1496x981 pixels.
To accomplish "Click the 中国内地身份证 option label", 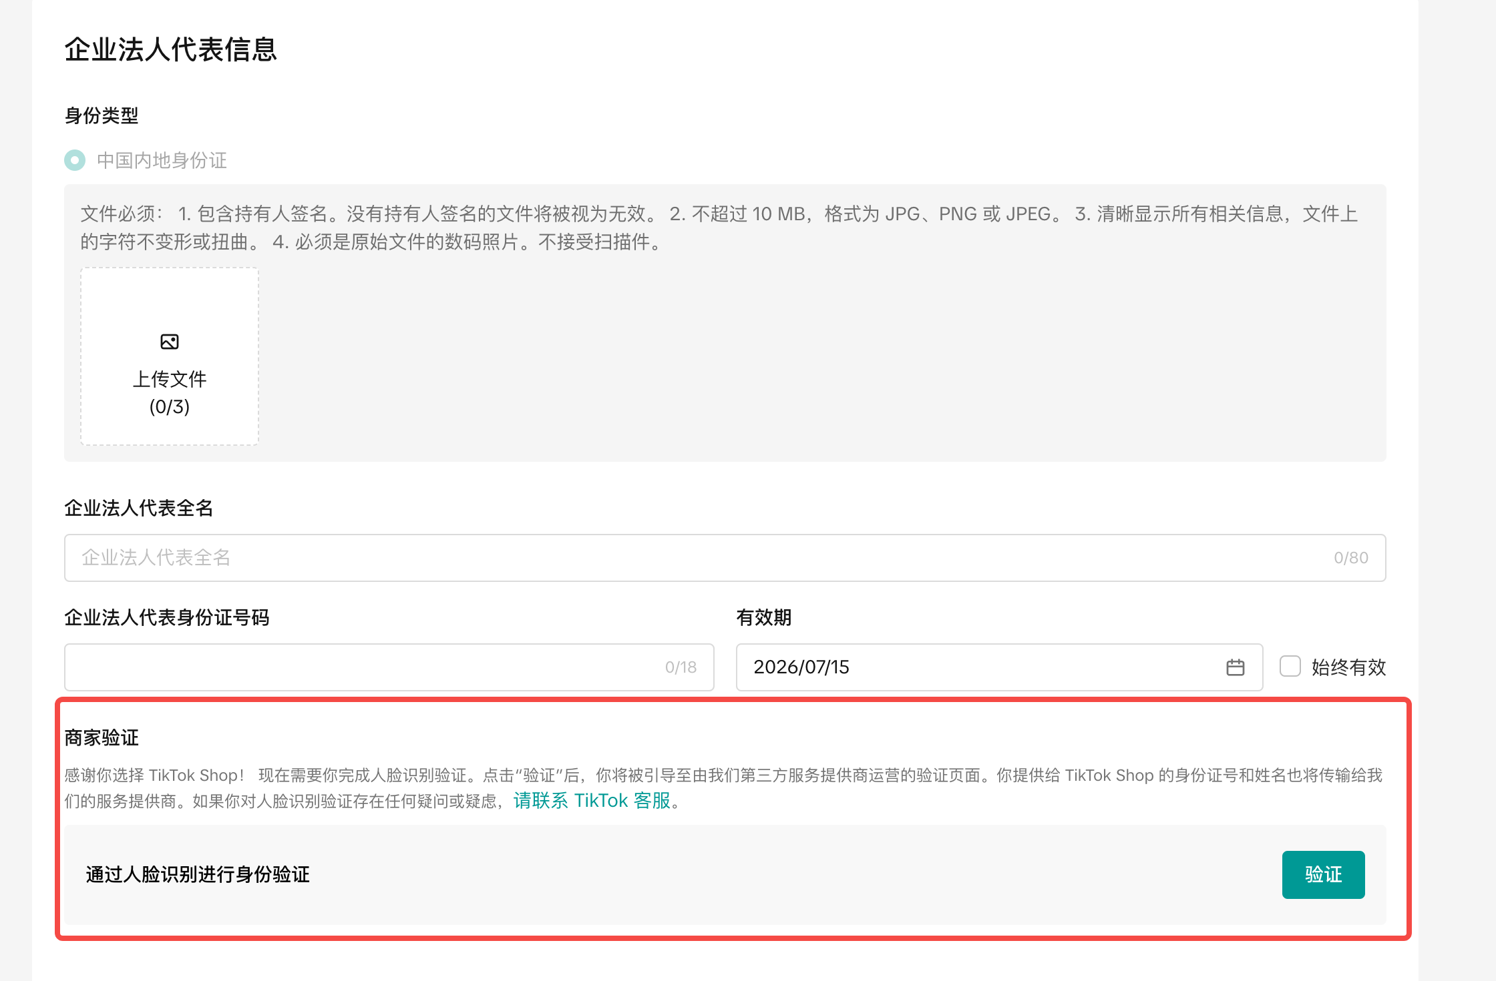I will tap(162, 160).
